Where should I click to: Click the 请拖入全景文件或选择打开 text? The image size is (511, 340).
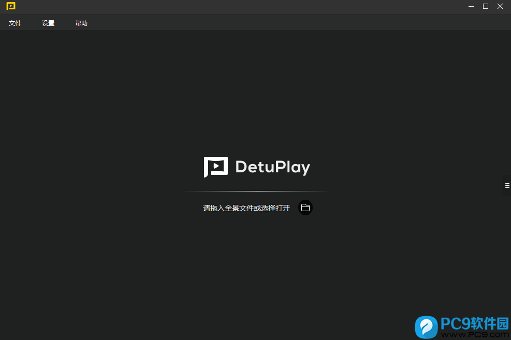click(x=246, y=208)
